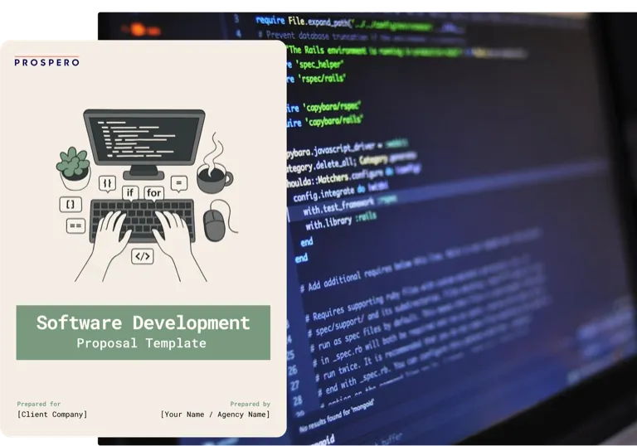Screen dimensions: 637x446
Task: Click the 'if' code bubble in illustration
Action: pos(130,192)
